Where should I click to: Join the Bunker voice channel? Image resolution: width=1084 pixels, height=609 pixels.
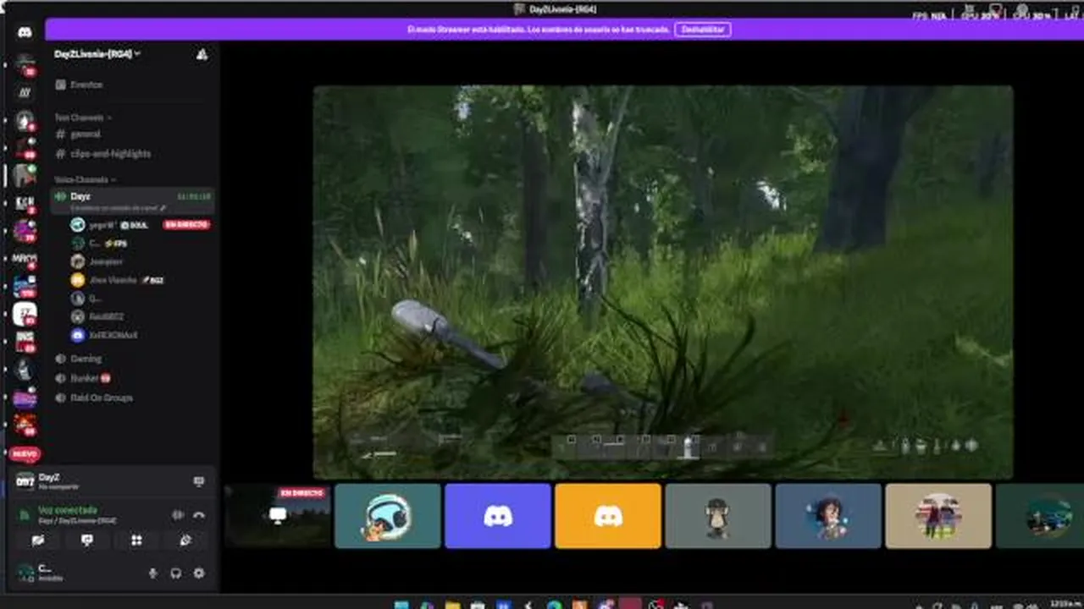coord(83,378)
